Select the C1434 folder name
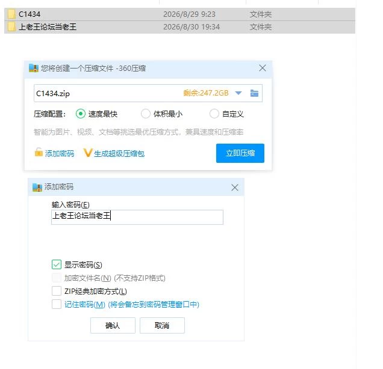Image resolution: width=383 pixels, height=369 pixels. click(30, 14)
